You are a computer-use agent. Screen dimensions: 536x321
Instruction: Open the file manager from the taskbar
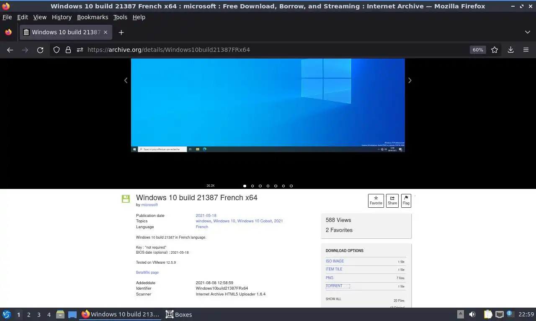60,314
